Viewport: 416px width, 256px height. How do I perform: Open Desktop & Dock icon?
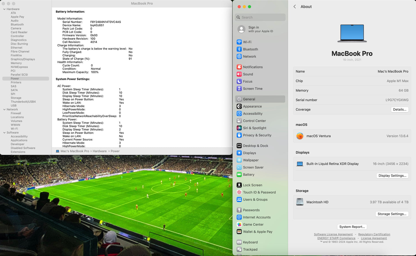(x=239, y=146)
